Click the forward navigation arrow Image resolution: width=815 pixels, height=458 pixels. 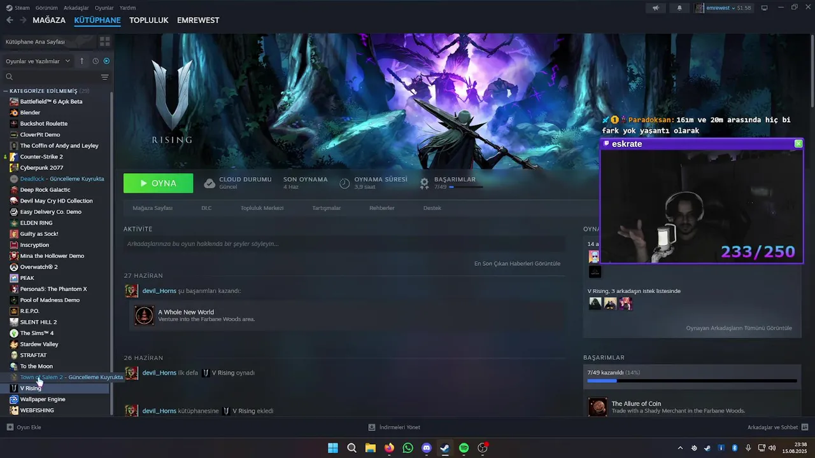coord(23,20)
